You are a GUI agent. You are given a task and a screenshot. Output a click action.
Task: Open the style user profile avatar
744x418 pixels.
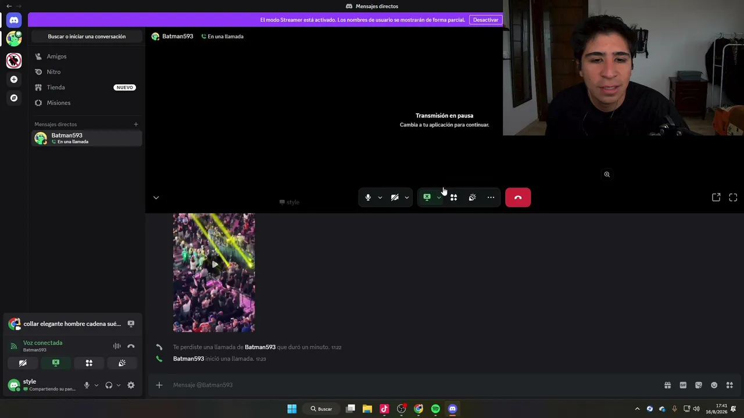click(14, 385)
